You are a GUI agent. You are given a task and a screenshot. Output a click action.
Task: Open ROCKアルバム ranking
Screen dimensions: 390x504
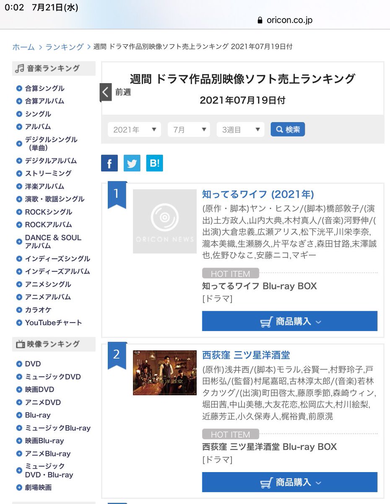48,225
